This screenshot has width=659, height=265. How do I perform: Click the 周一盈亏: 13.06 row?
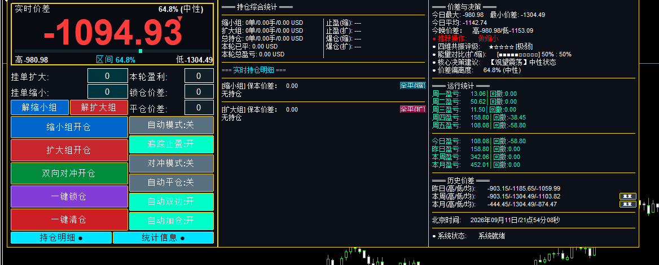(475, 94)
